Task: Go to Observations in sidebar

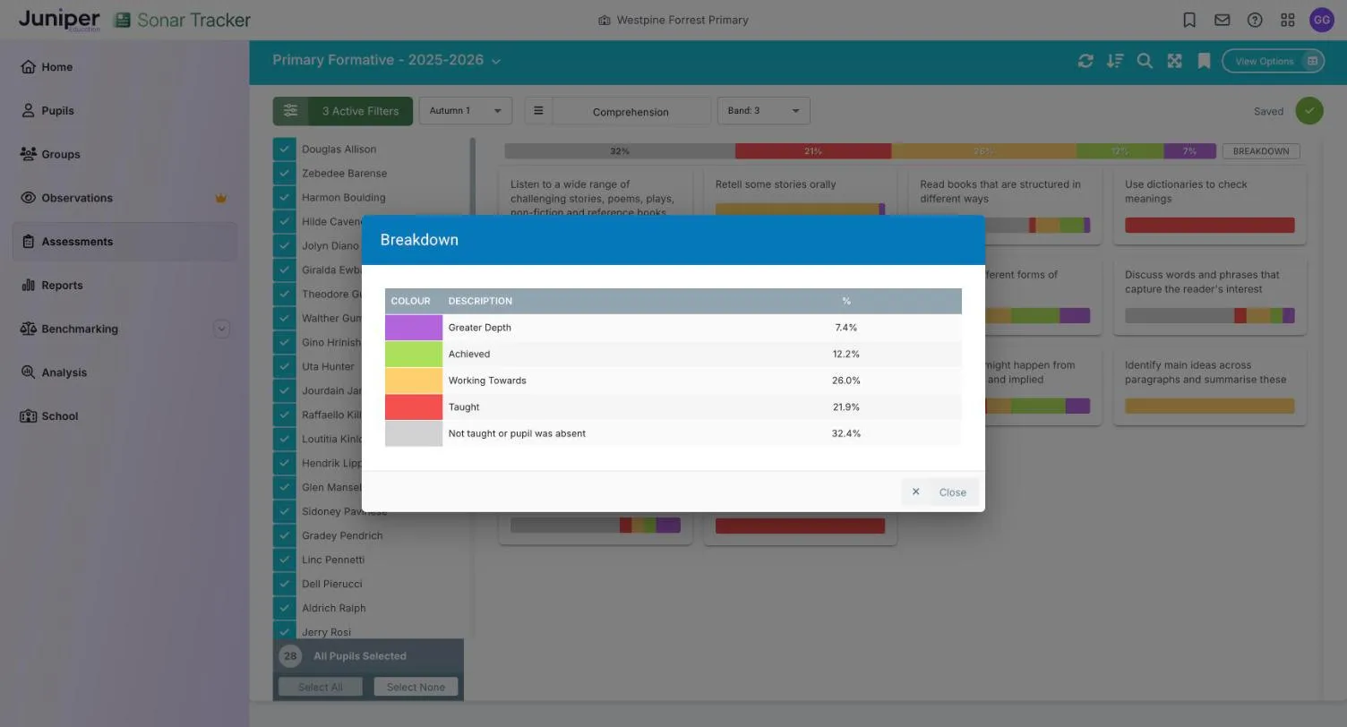Action: 124,198
